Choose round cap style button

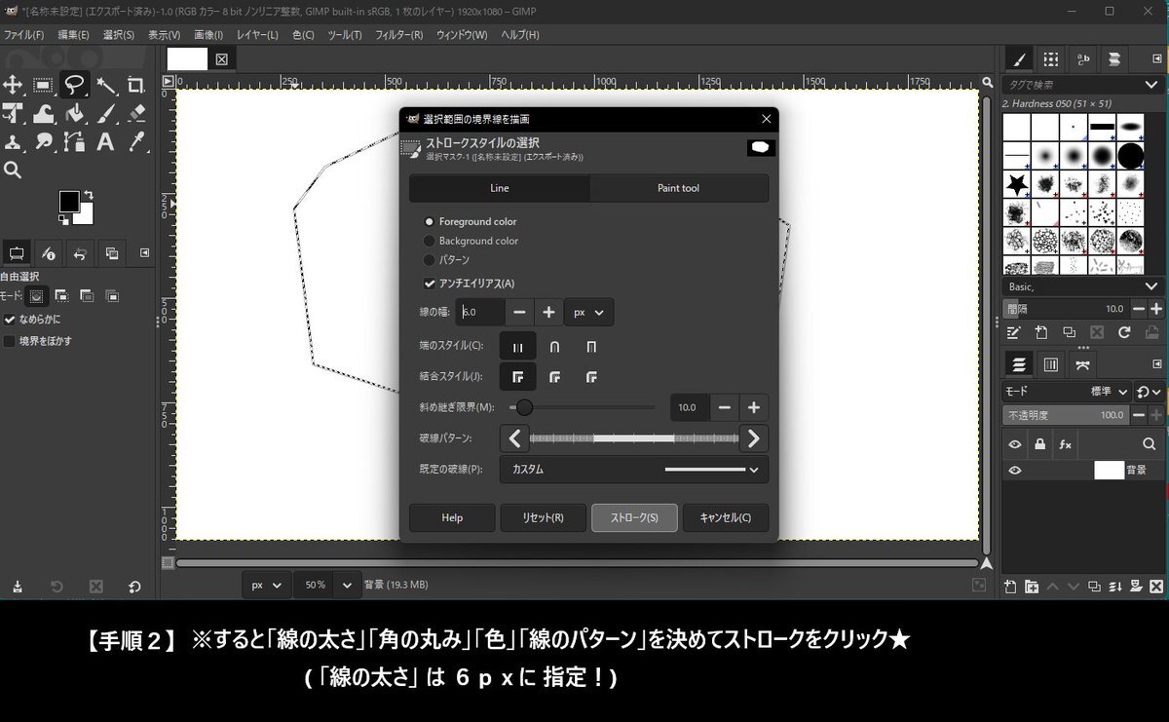coord(554,346)
